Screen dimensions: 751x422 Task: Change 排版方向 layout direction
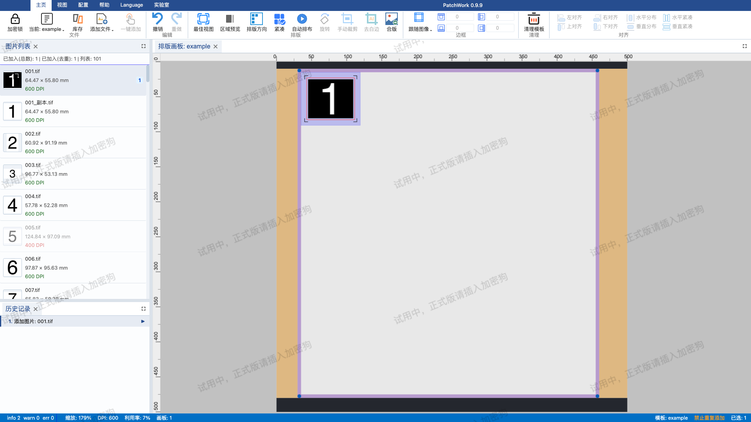(x=257, y=23)
